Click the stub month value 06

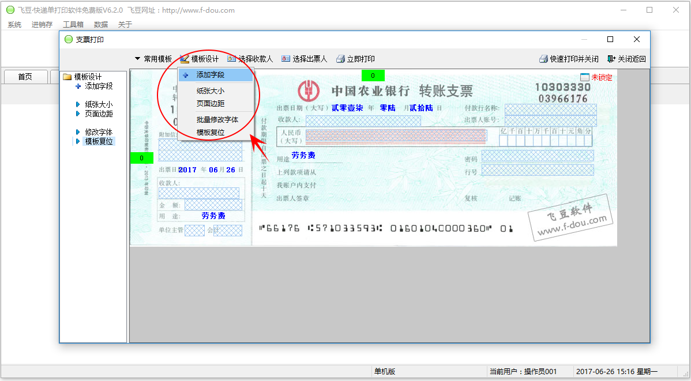click(213, 170)
